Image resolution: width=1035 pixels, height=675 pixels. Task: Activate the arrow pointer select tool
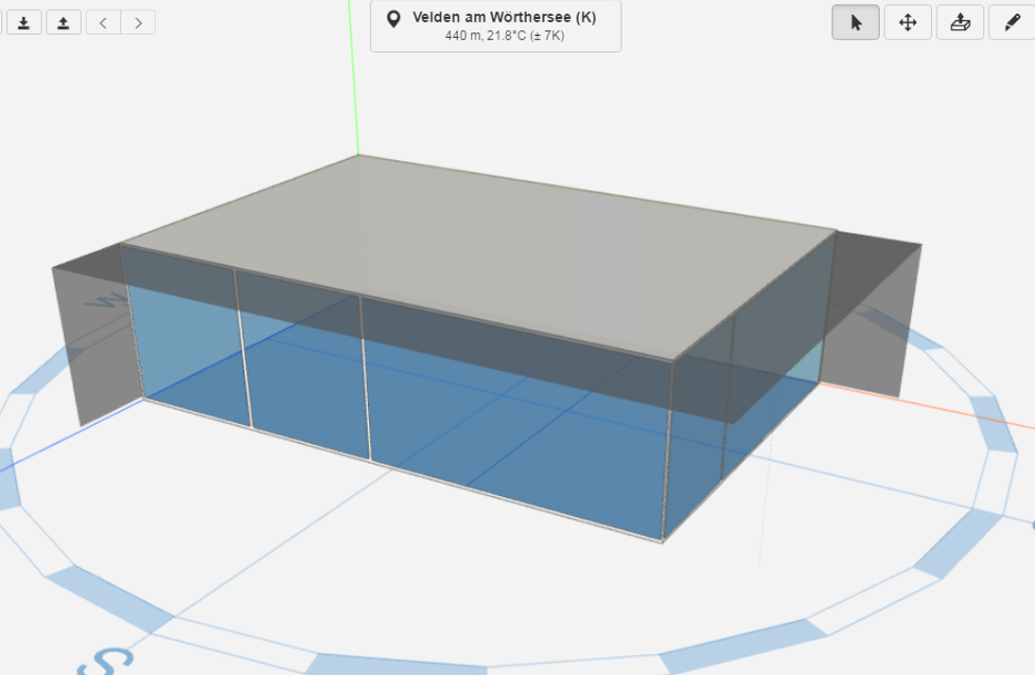point(856,23)
